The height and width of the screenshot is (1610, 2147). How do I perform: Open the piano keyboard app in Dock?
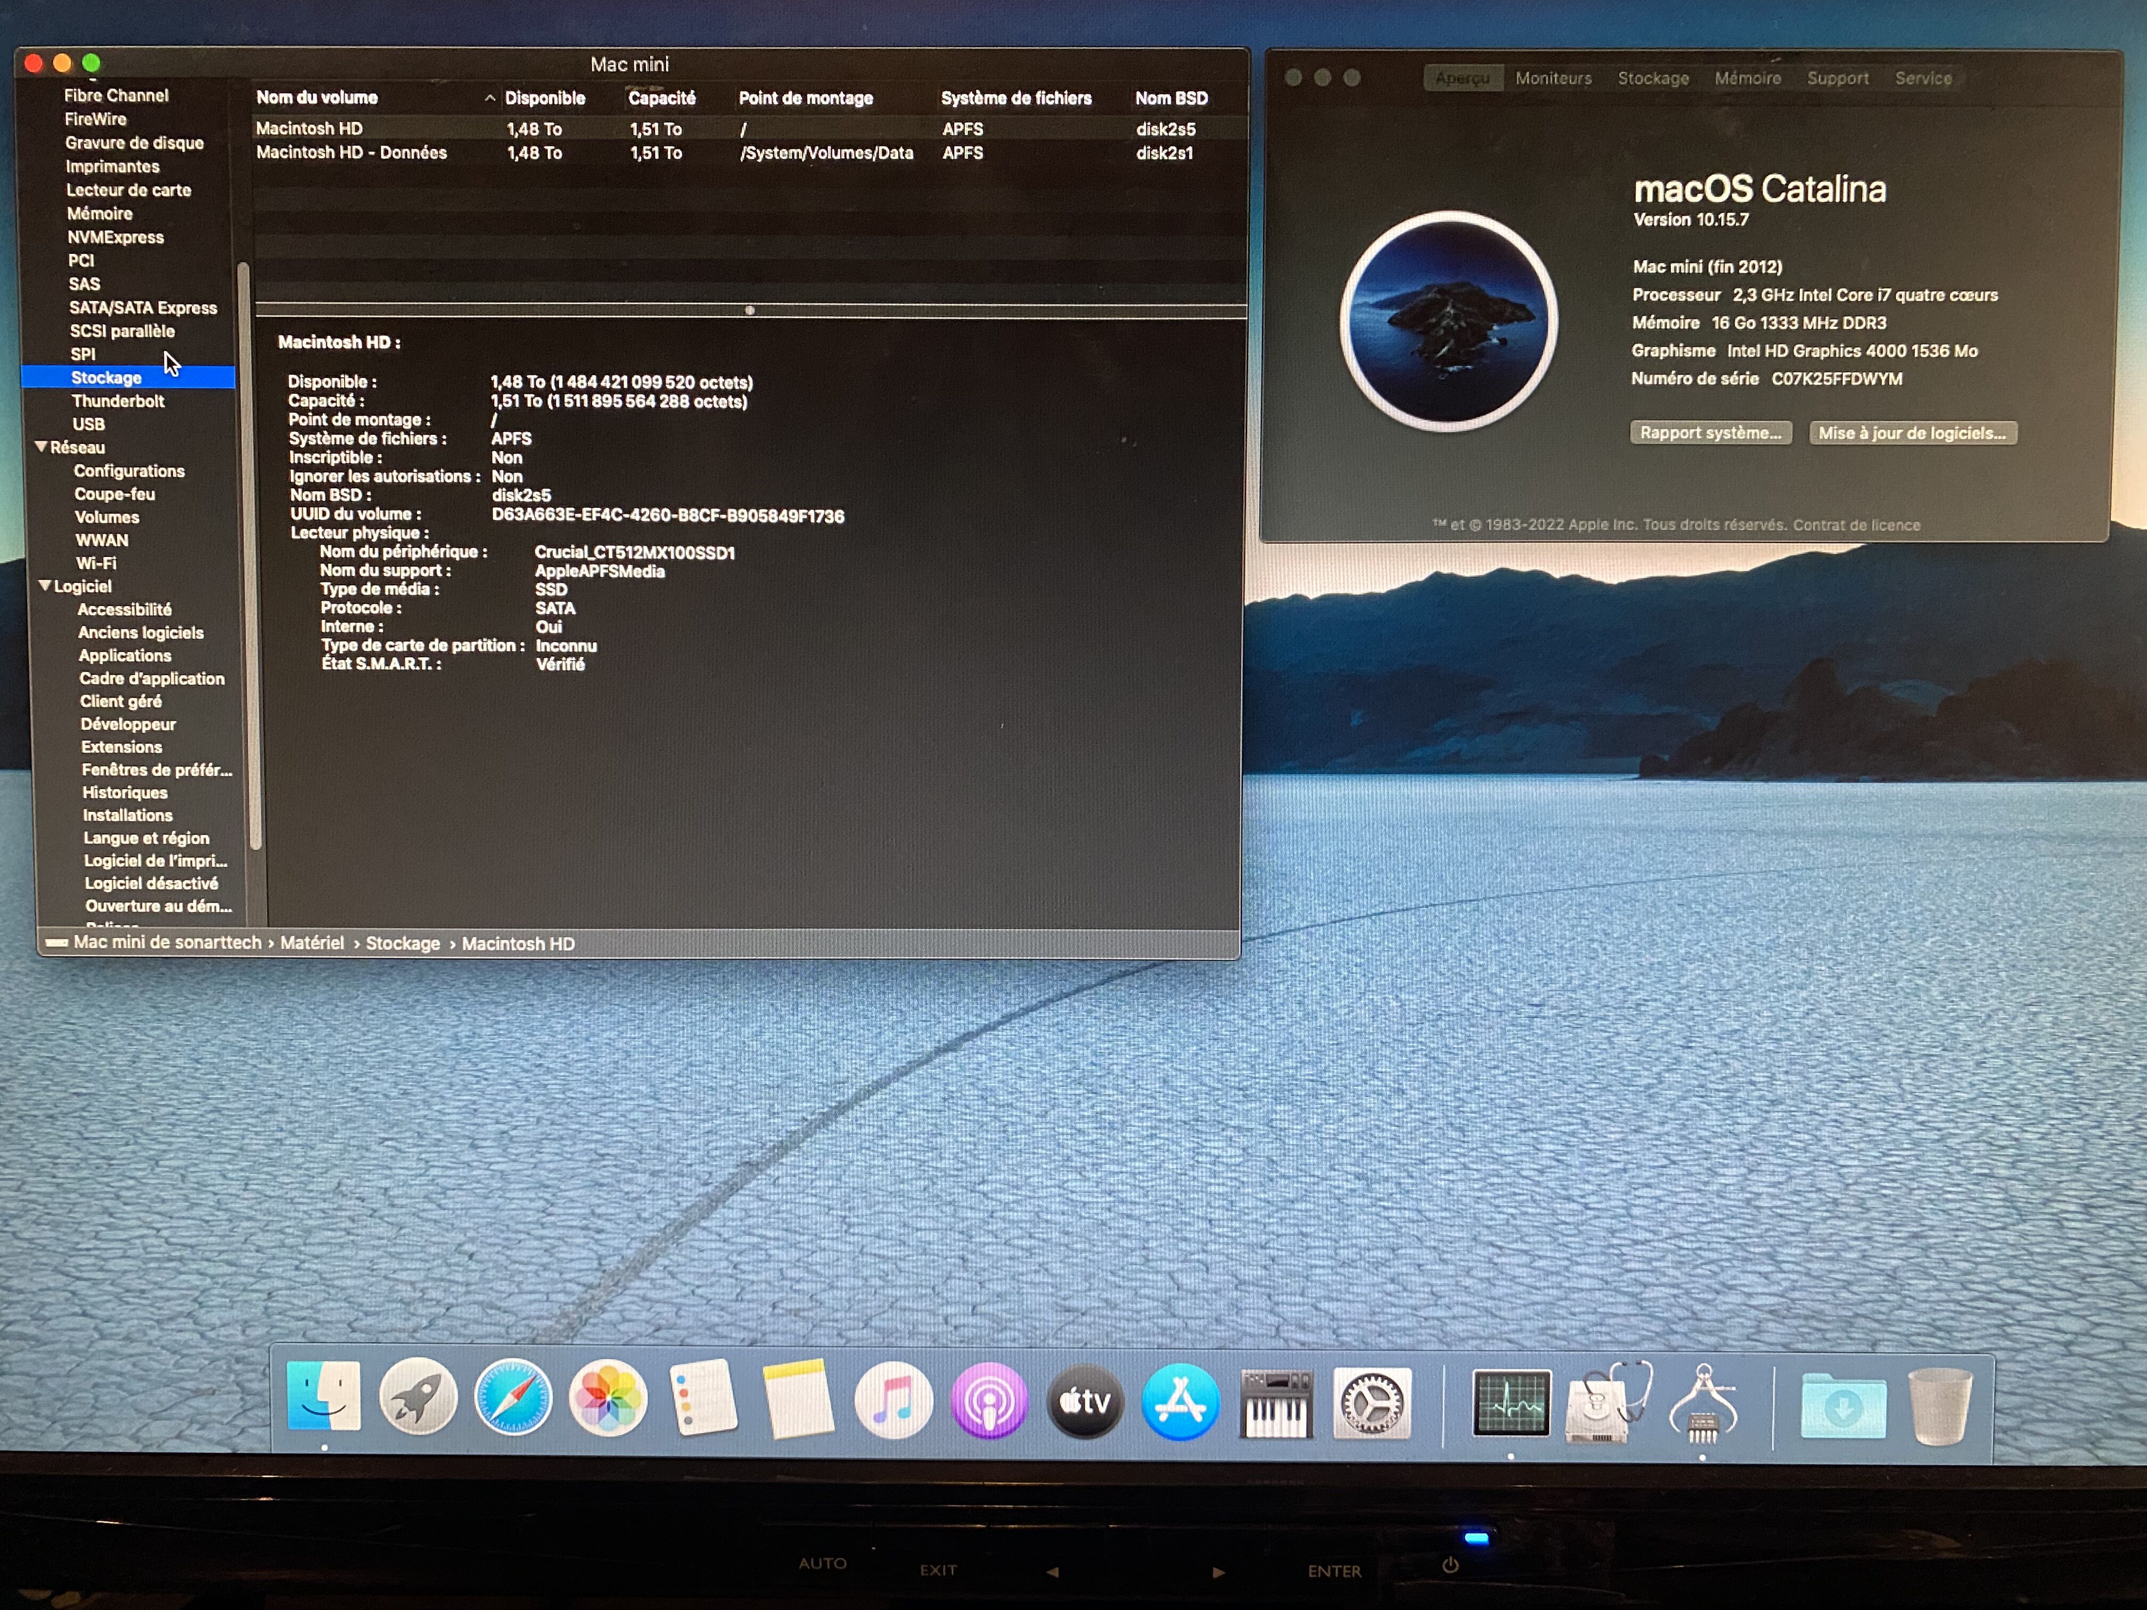coord(1276,1403)
